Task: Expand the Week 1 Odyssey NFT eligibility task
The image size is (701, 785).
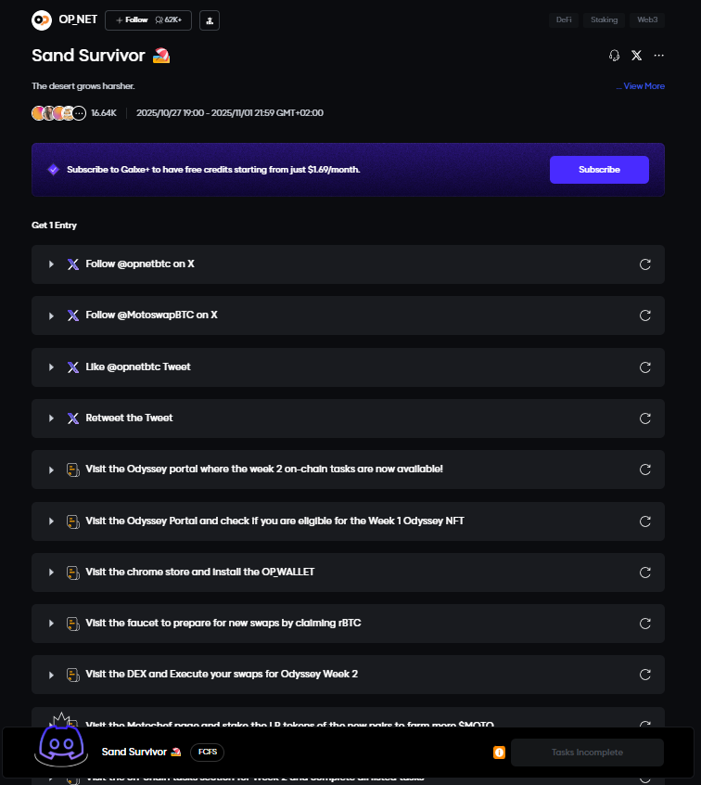Action: [x=52, y=521]
